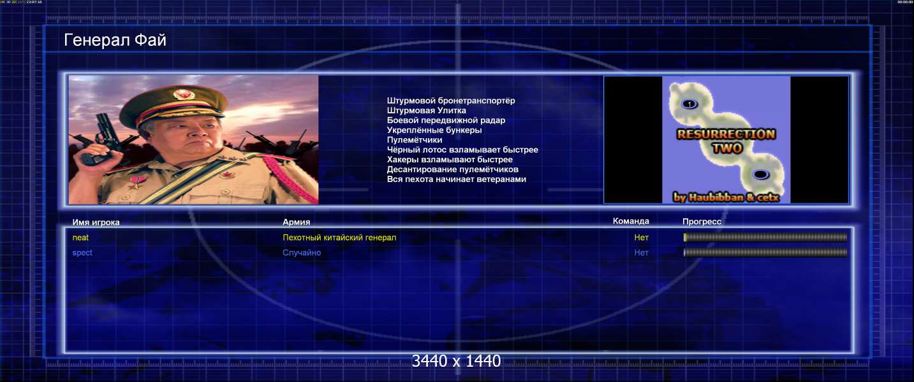This screenshot has width=914, height=382.
Task: Click the Имя игрока column header
Action: 96,222
